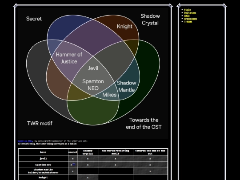Click the 'Secret' diagram label
The width and height of the screenshot is (240, 180).
tap(34, 19)
